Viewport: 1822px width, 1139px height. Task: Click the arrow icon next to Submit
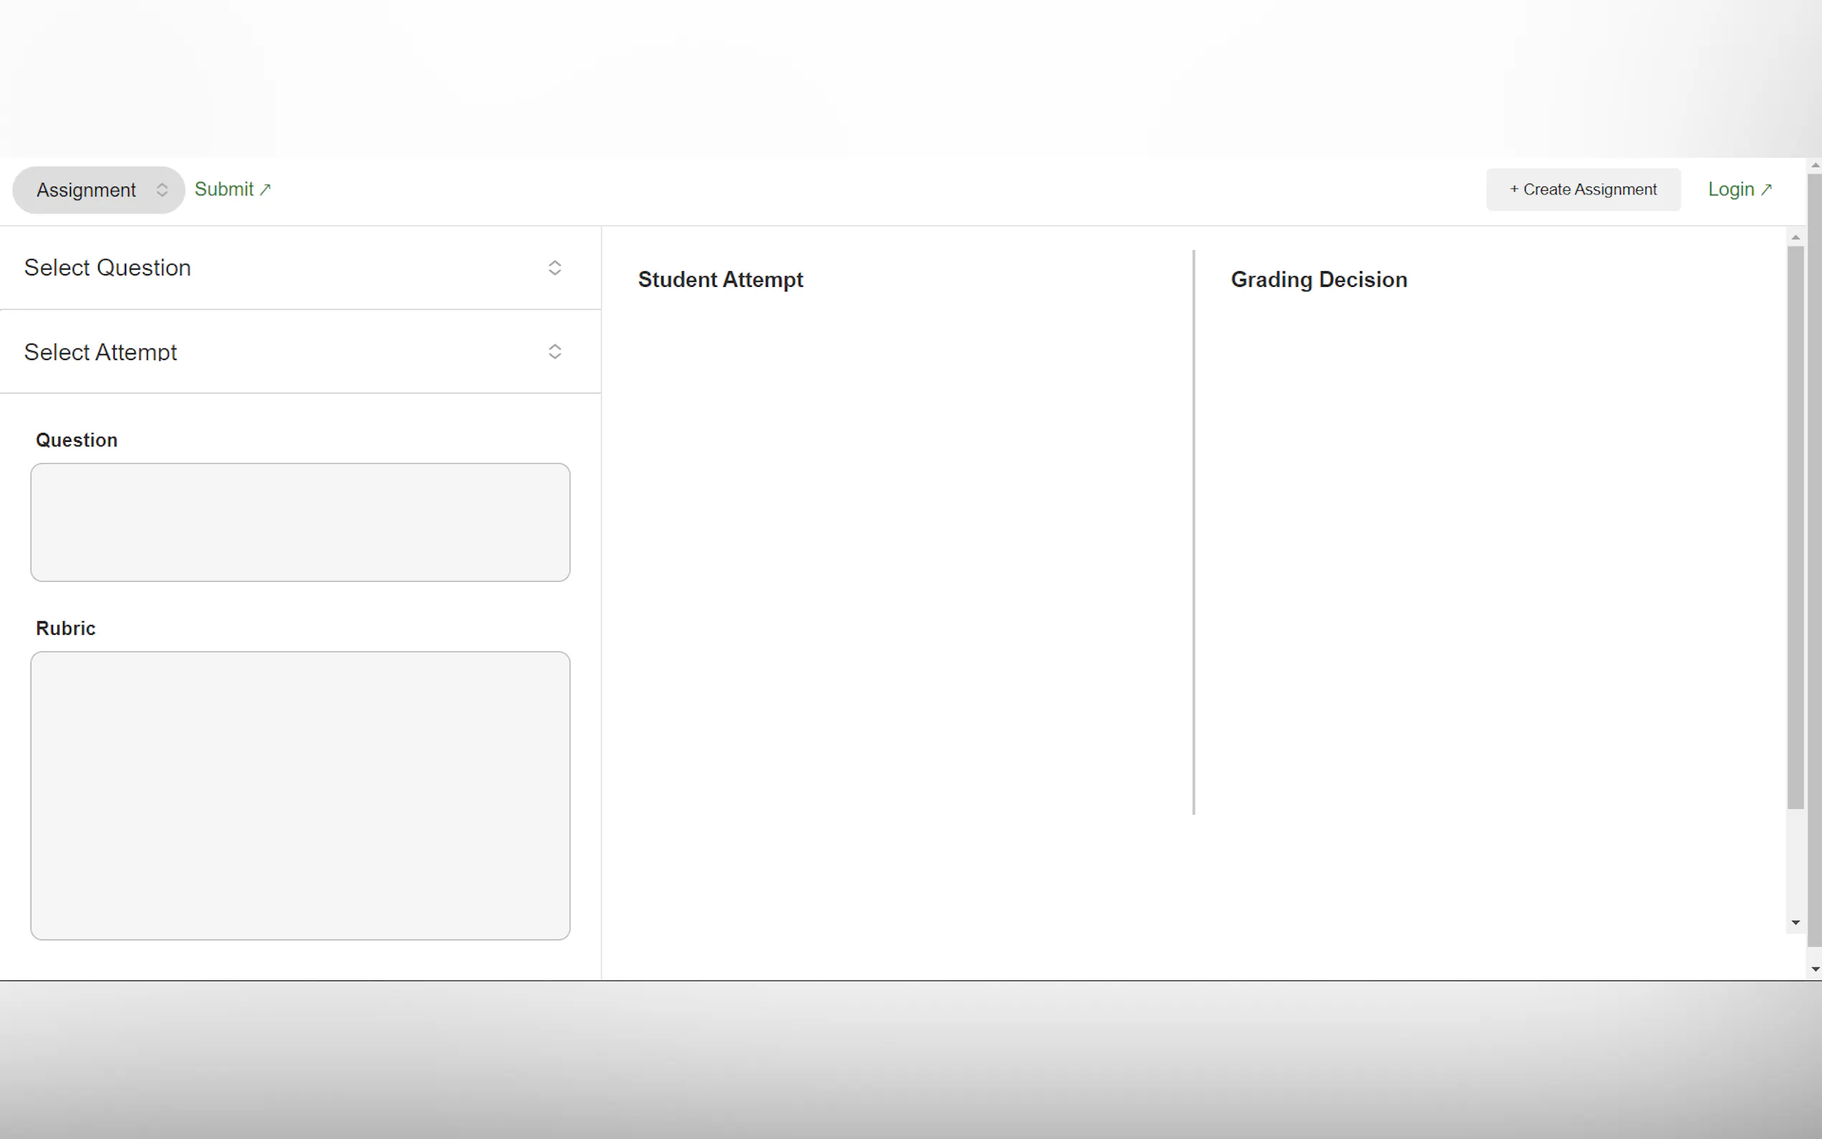click(x=265, y=190)
